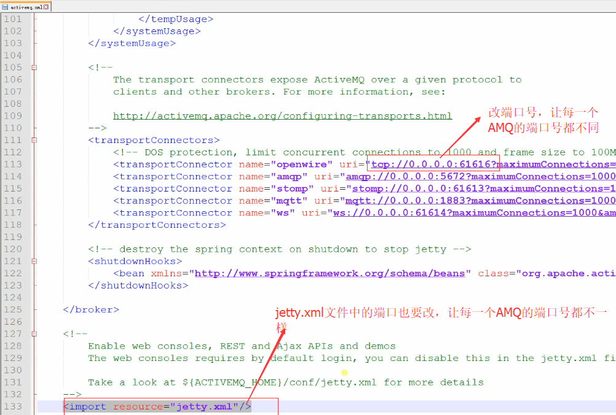
Task: Click the "destroy the spring context" comment
Action: pos(279,249)
